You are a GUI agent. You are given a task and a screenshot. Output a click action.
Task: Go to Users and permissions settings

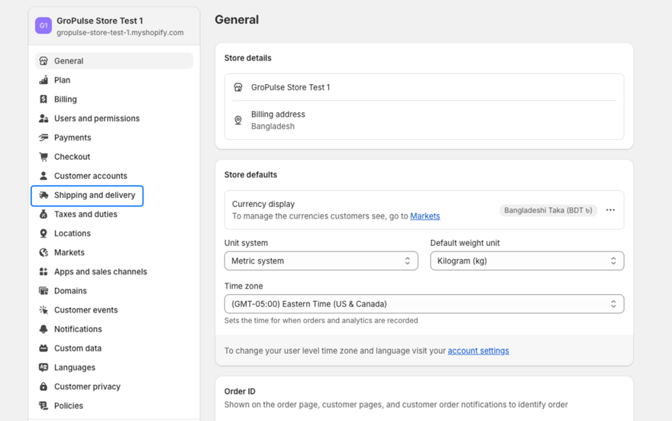[96, 118]
